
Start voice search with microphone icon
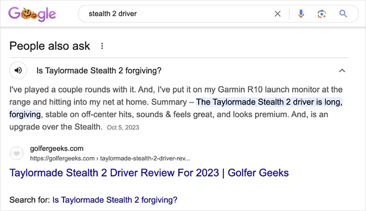tap(301, 14)
